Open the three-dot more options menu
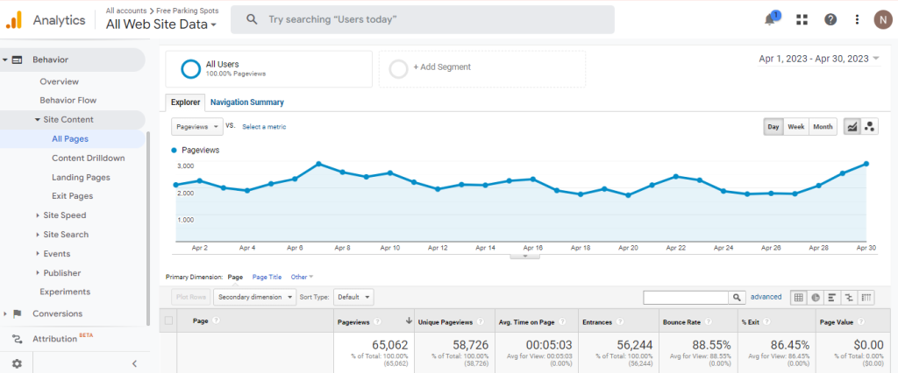 pos(857,19)
